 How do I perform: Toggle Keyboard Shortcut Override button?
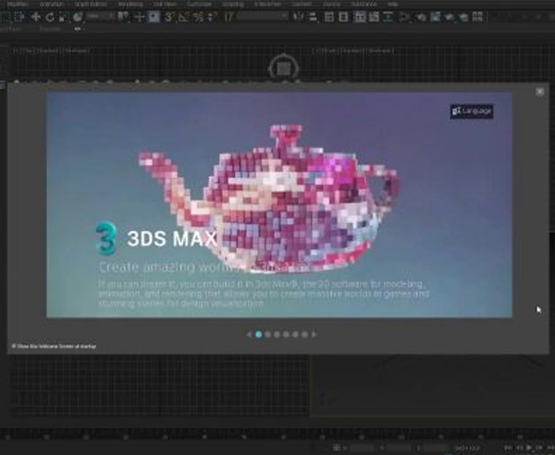154,17
